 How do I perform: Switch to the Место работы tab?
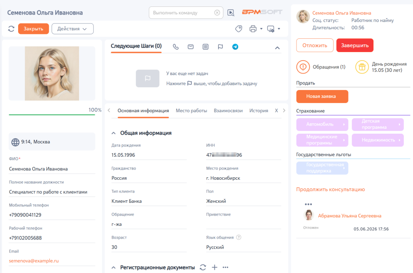(192, 111)
